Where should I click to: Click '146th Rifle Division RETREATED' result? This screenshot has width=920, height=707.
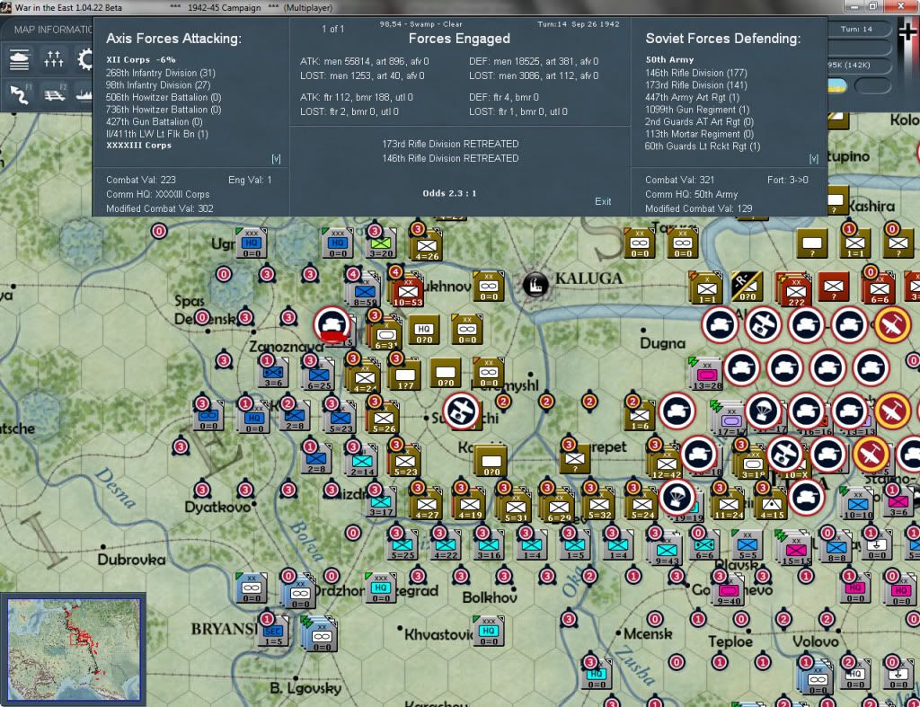coord(450,158)
